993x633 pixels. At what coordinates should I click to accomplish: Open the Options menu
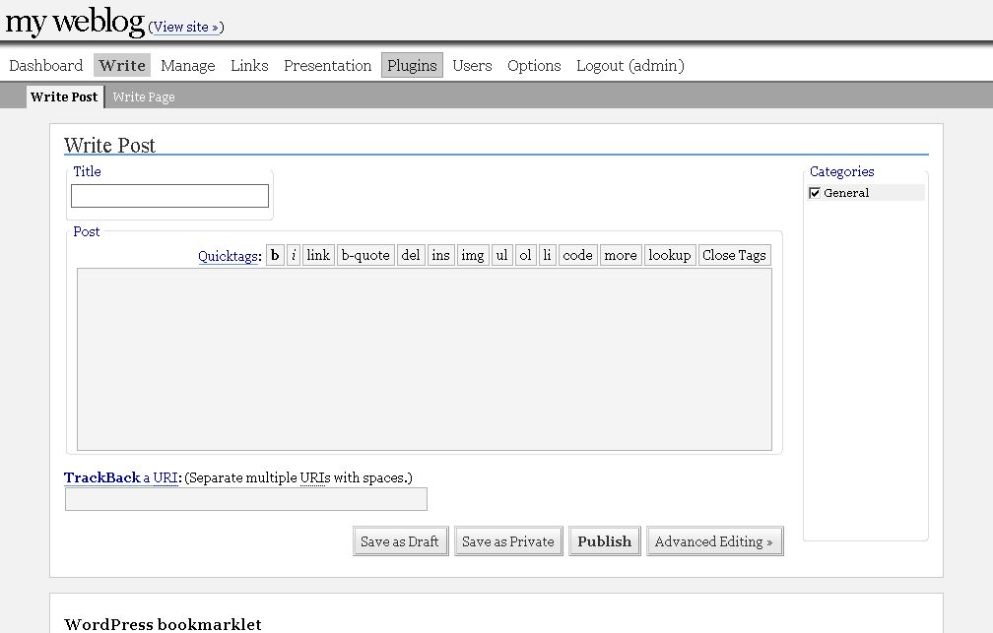click(534, 66)
